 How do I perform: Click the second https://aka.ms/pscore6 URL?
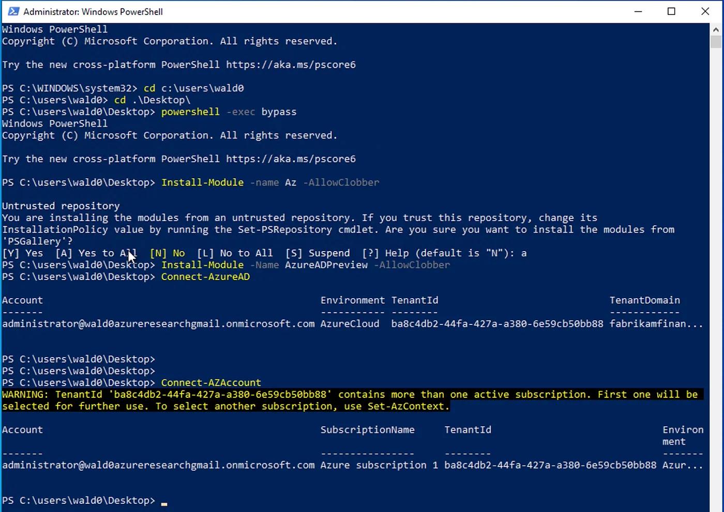(x=291, y=159)
